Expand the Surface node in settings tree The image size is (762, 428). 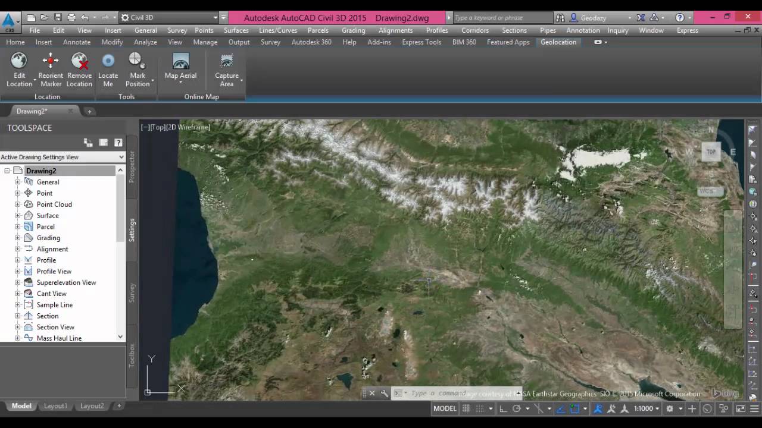(17, 216)
